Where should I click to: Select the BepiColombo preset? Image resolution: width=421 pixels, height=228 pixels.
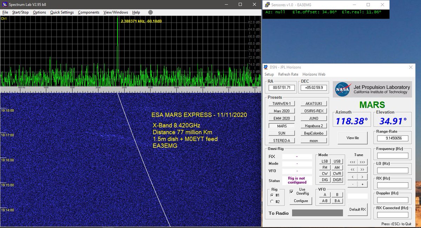pos(314,133)
